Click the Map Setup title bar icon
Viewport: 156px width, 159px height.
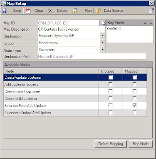click(x=4, y=4)
